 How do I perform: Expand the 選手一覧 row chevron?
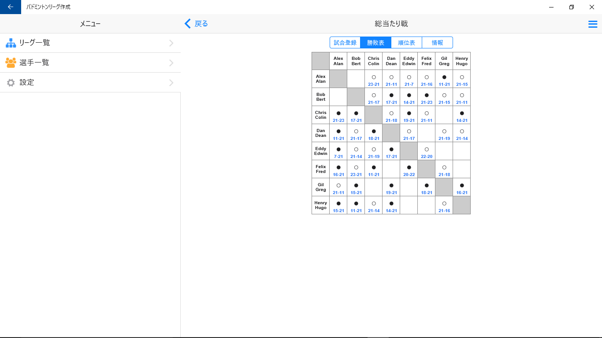tap(171, 62)
